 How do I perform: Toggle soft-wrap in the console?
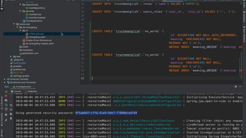11,105
